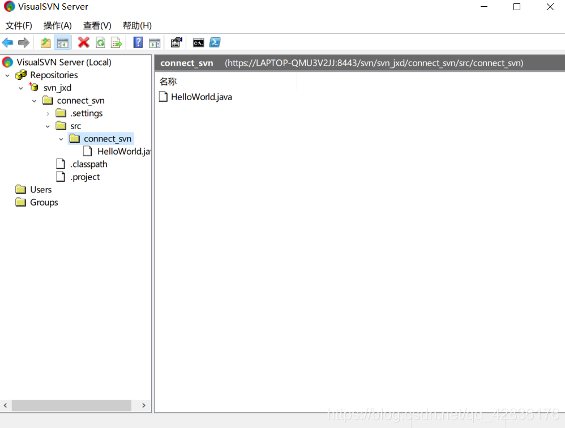Select the src folder in tree
The image size is (565, 428).
tap(76, 126)
